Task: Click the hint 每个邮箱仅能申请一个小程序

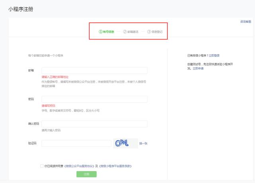Action: (x=45, y=56)
